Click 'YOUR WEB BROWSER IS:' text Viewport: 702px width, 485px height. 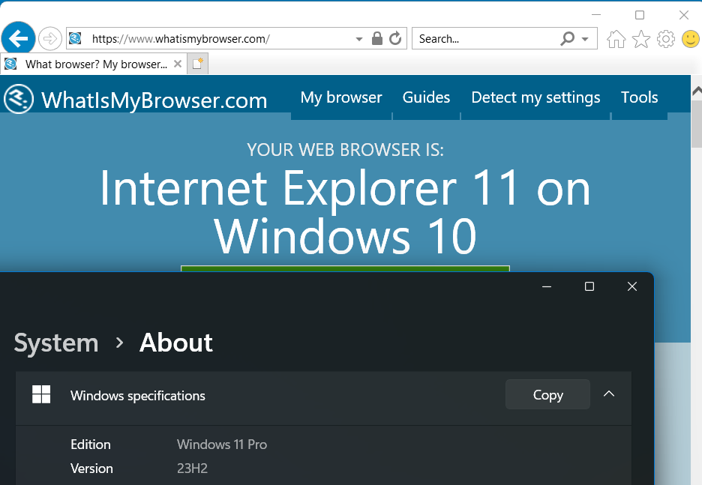345,150
